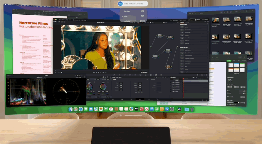Toggle the Nodes panel button
This screenshot has height=144, width=262.
click(x=191, y=20)
